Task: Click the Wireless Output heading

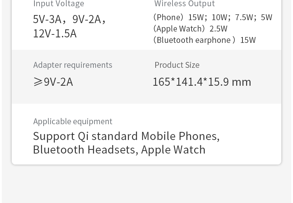Action: coord(184,4)
